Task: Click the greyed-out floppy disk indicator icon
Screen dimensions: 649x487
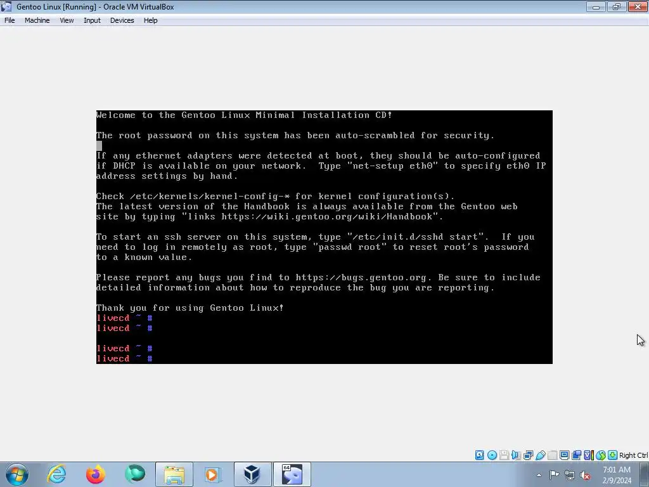Action: 504,455
